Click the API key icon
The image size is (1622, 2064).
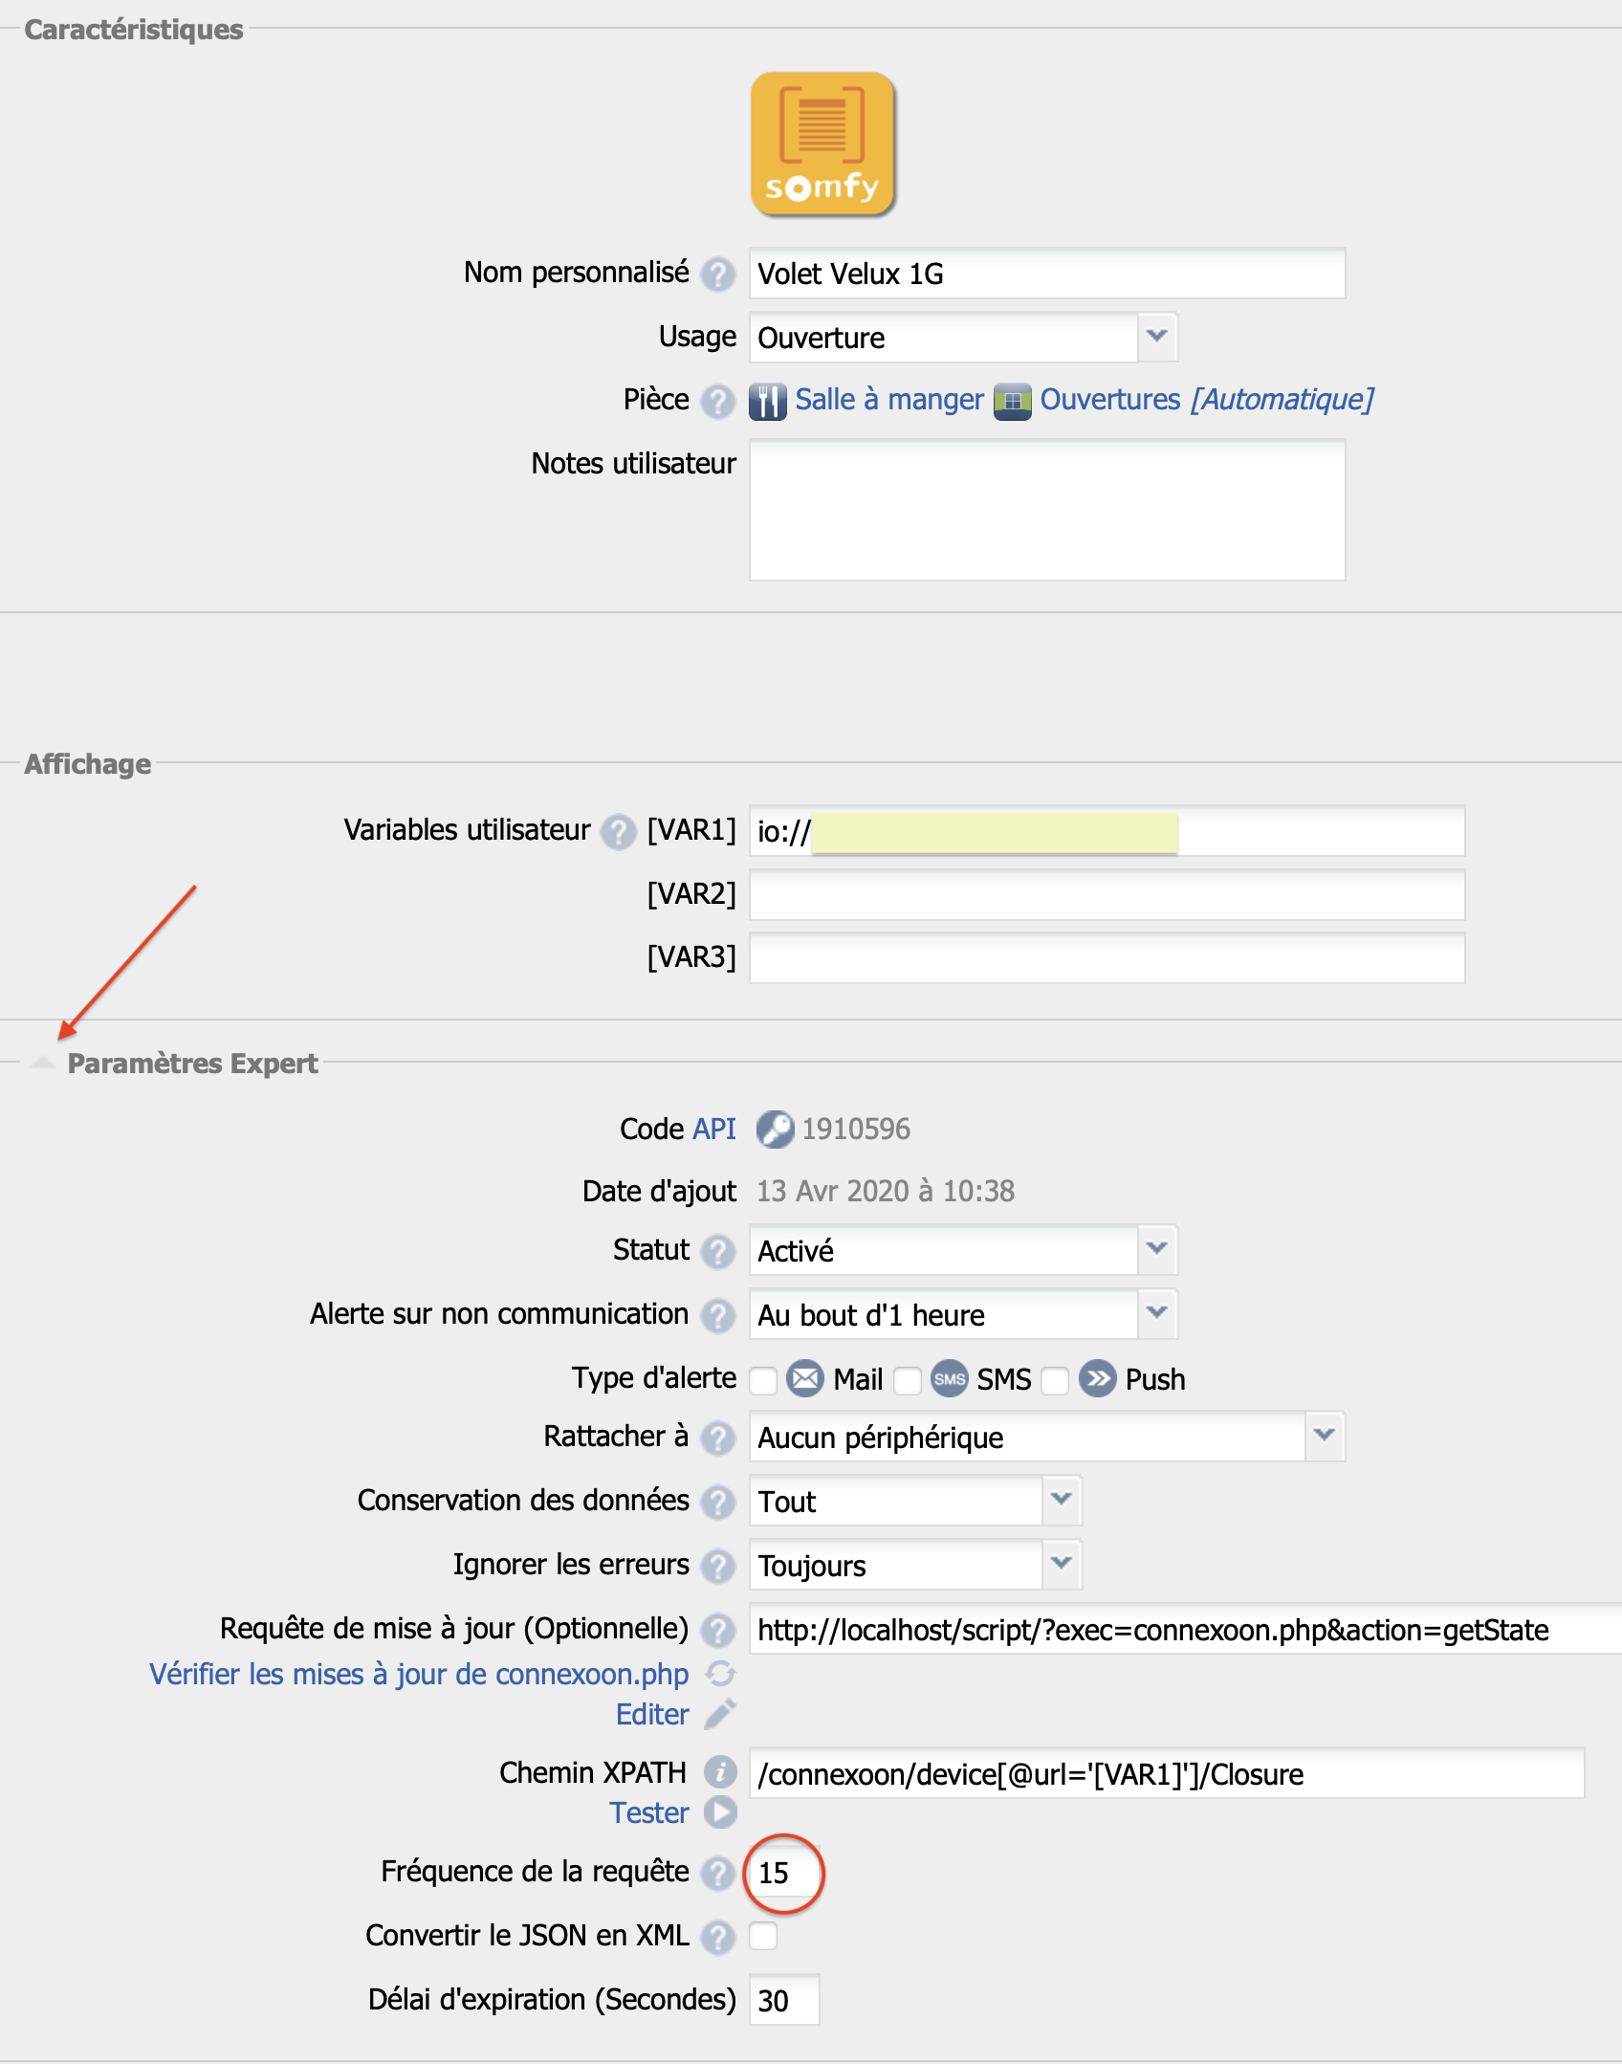coord(775,1130)
